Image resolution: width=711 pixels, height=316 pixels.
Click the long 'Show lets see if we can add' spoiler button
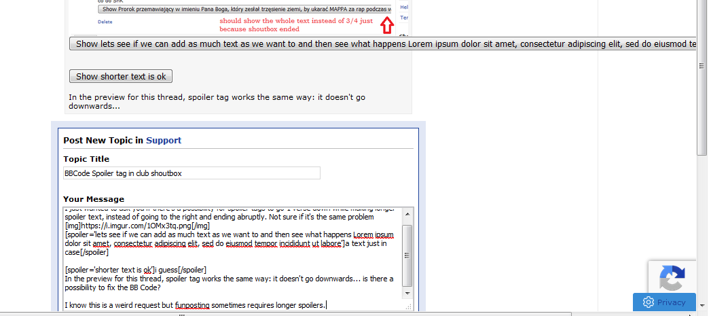click(x=383, y=44)
